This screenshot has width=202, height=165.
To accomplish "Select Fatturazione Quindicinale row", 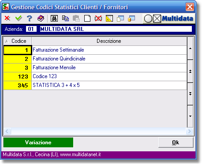I will 109,59.
